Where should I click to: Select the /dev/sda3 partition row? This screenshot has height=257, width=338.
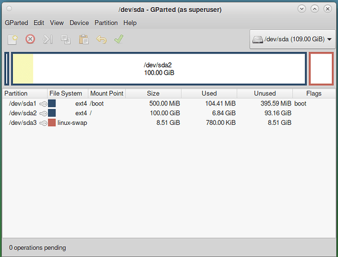click(x=169, y=123)
